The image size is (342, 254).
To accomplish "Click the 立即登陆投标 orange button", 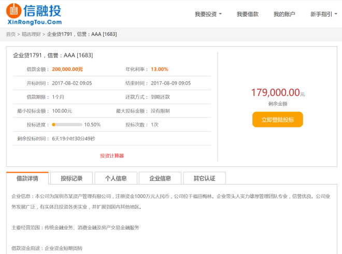I will [x=277, y=119].
